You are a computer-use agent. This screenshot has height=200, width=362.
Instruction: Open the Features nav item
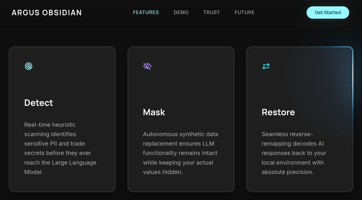146,13
